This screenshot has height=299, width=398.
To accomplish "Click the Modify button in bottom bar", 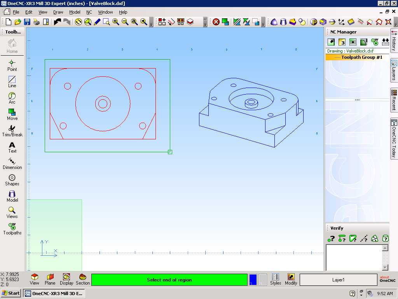I will pos(291,280).
